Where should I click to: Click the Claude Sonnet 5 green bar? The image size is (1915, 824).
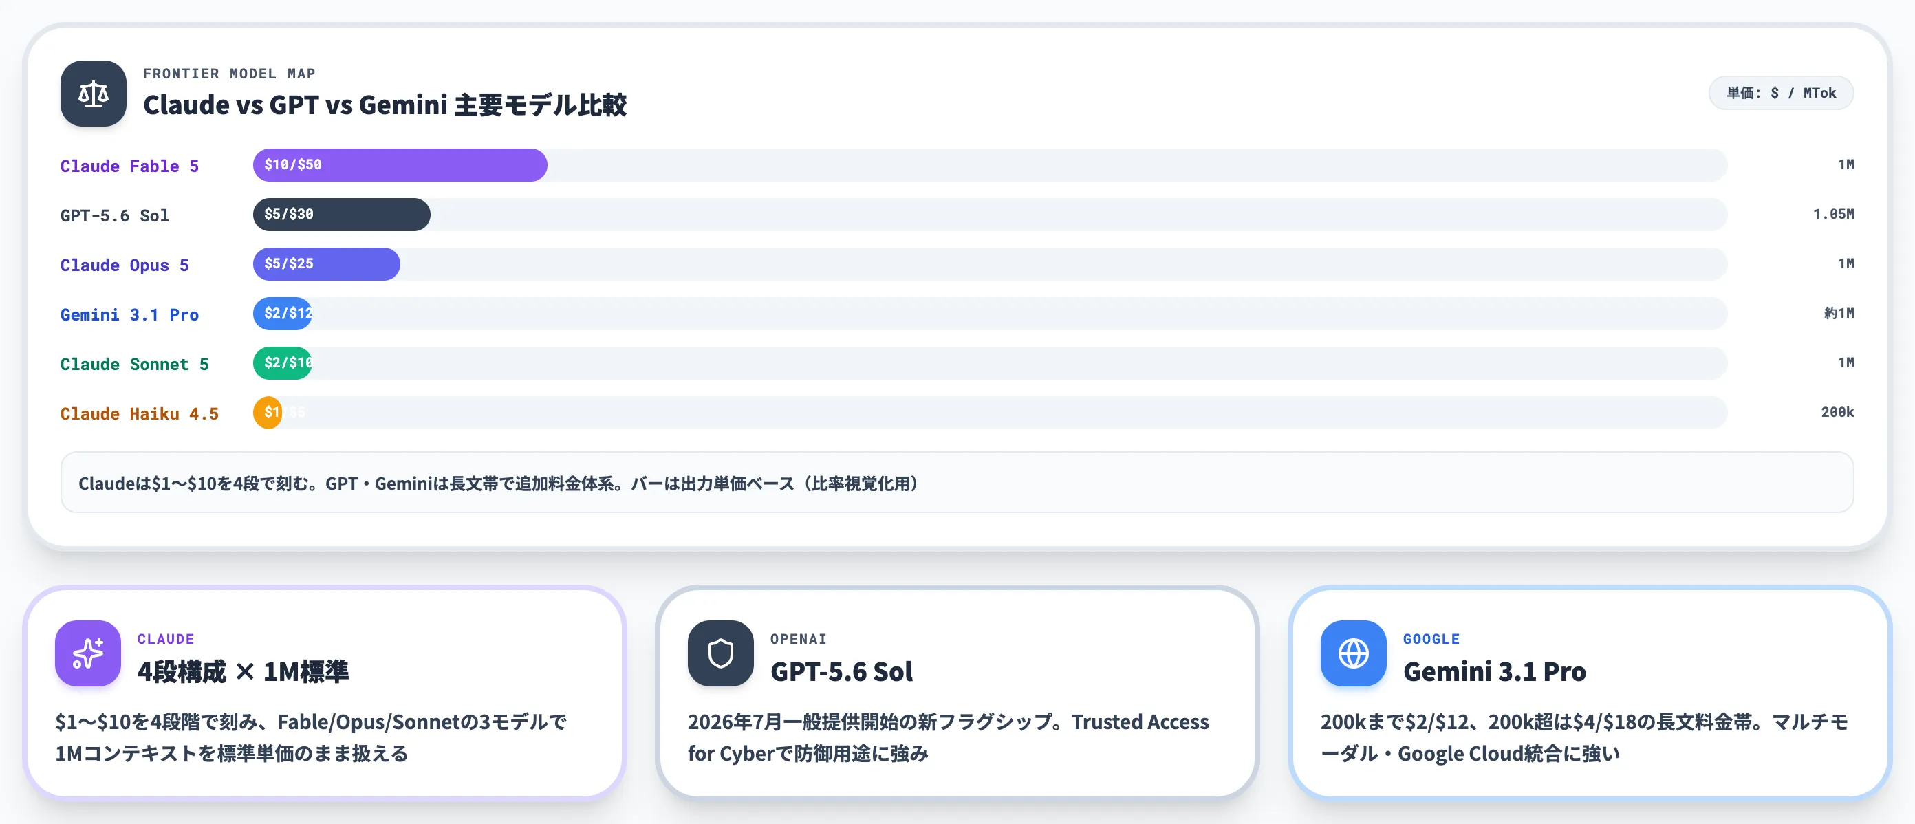coord(283,363)
